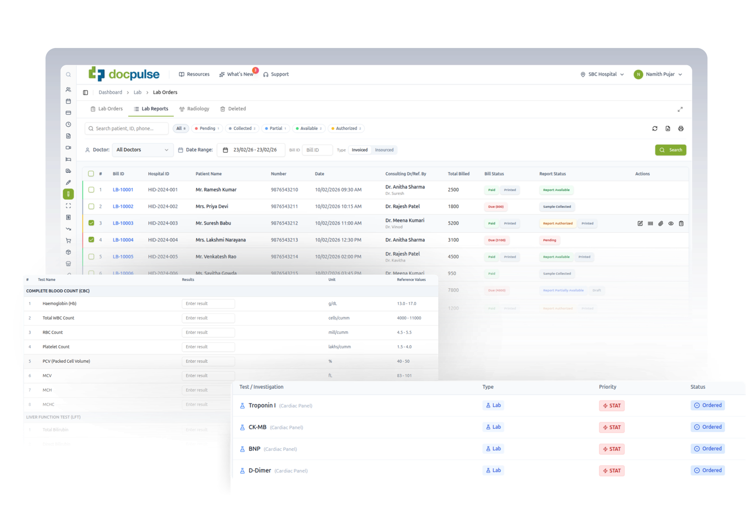Check the checkbox on Mrs. Priya Devi's row
Image resolution: width=746 pixels, height=523 pixels.
91,206
